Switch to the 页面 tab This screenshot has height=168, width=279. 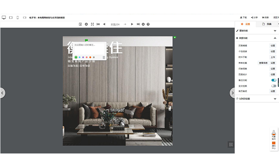point(267,24)
